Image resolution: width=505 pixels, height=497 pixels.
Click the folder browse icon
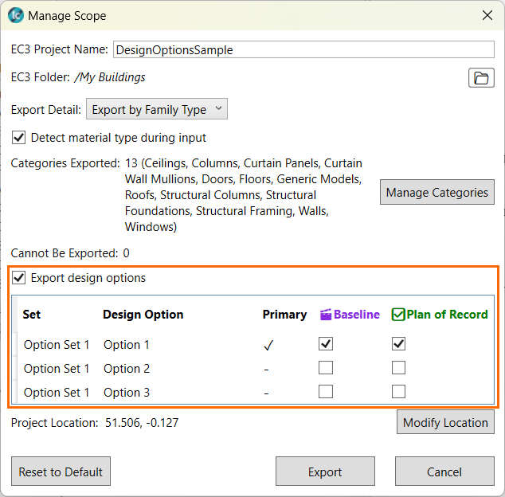tap(481, 78)
